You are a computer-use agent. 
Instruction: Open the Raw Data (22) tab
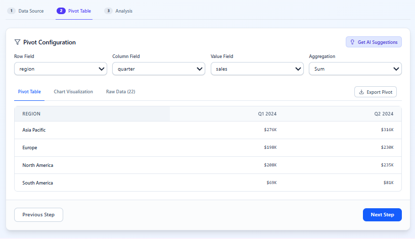click(120, 92)
